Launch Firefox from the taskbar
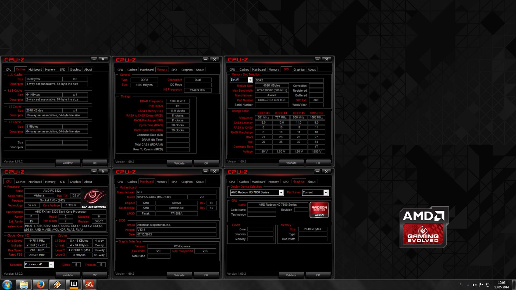Image resolution: width=516 pixels, height=290 pixels. [40, 285]
